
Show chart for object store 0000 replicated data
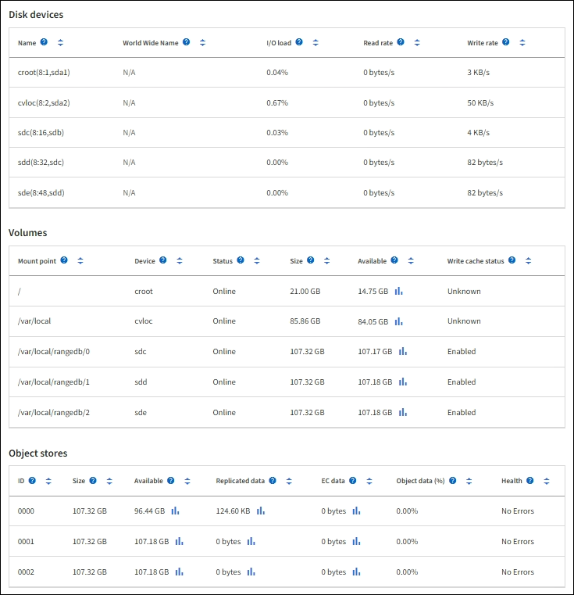tap(260, 511)
